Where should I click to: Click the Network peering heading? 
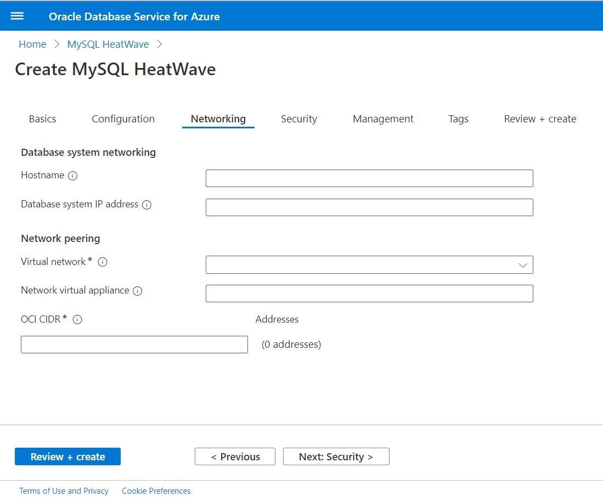[x=60, y=239]
